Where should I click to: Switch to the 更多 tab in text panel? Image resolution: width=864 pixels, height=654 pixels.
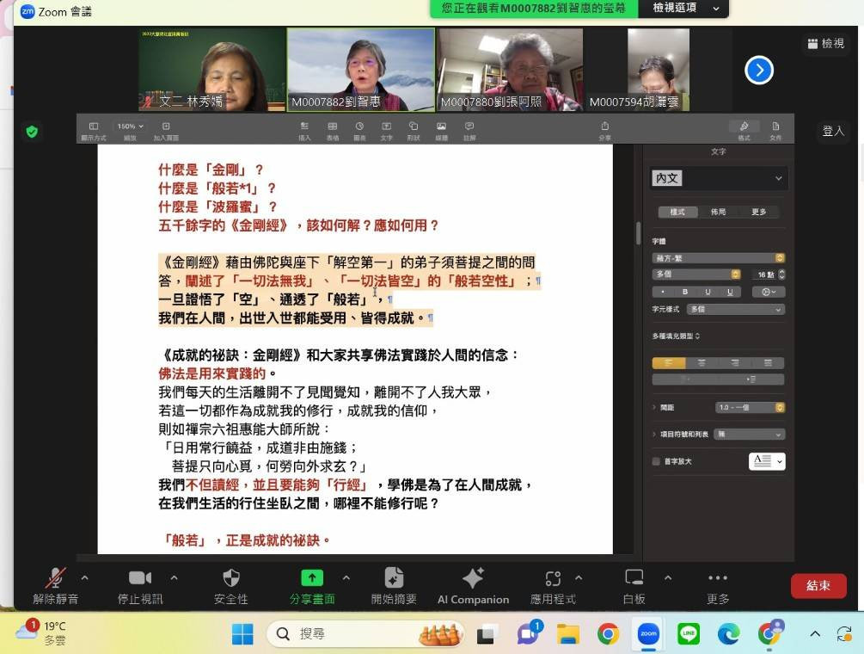pos(758,212)
